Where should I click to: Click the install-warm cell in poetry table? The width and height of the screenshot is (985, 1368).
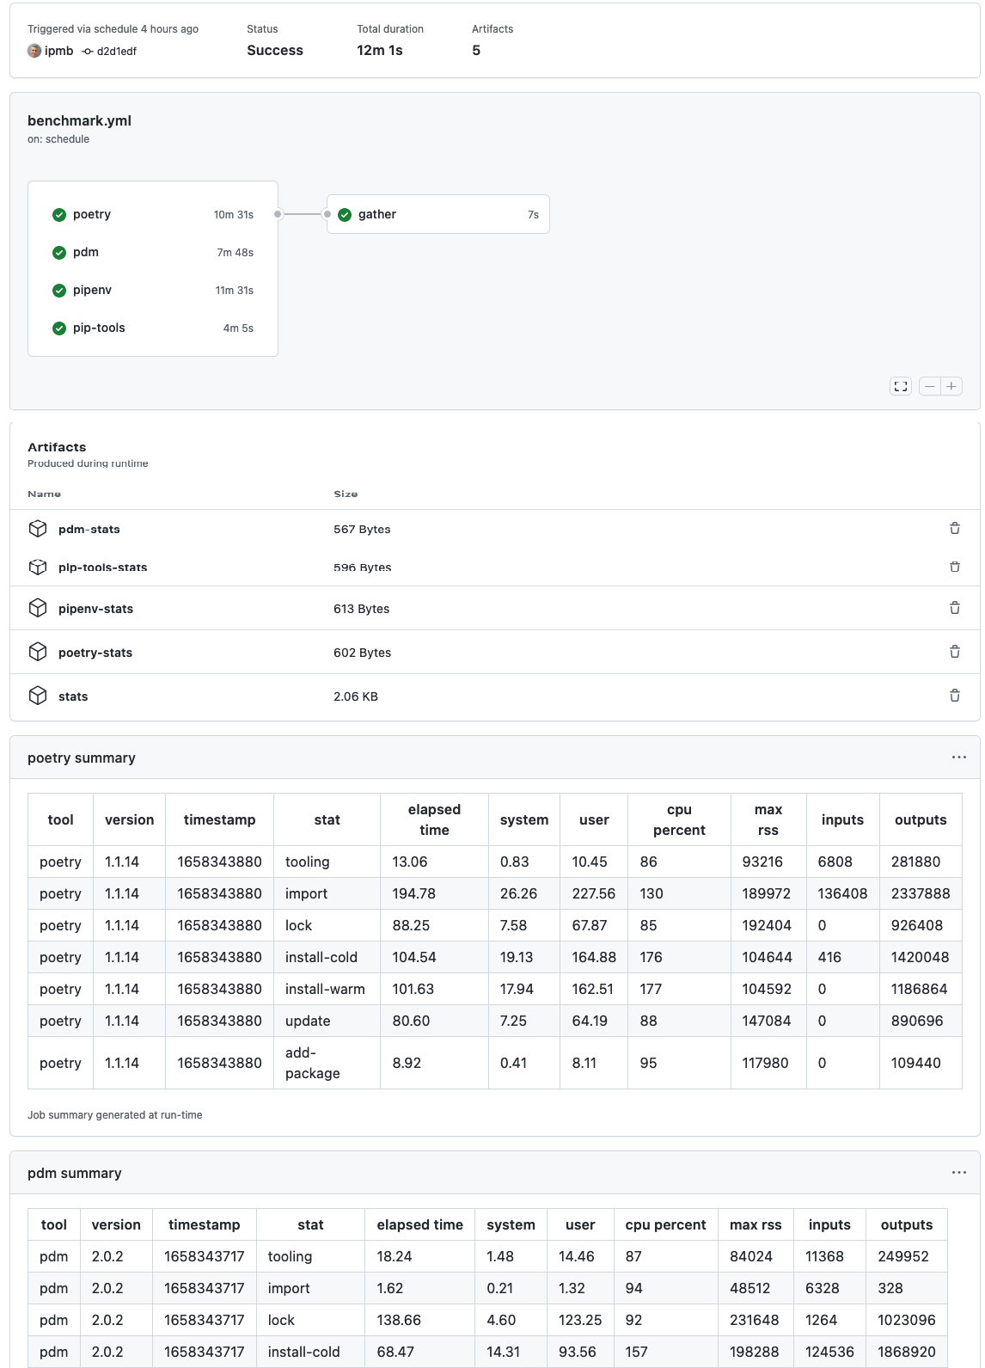click(x=327, y=989)
